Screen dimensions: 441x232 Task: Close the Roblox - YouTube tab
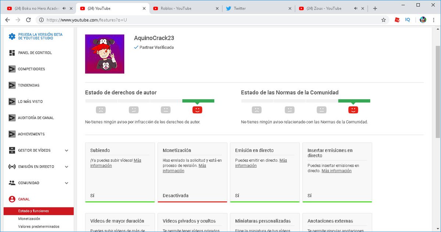[x=218, y=8]
